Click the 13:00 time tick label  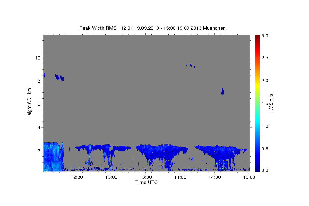pos(111,177)
